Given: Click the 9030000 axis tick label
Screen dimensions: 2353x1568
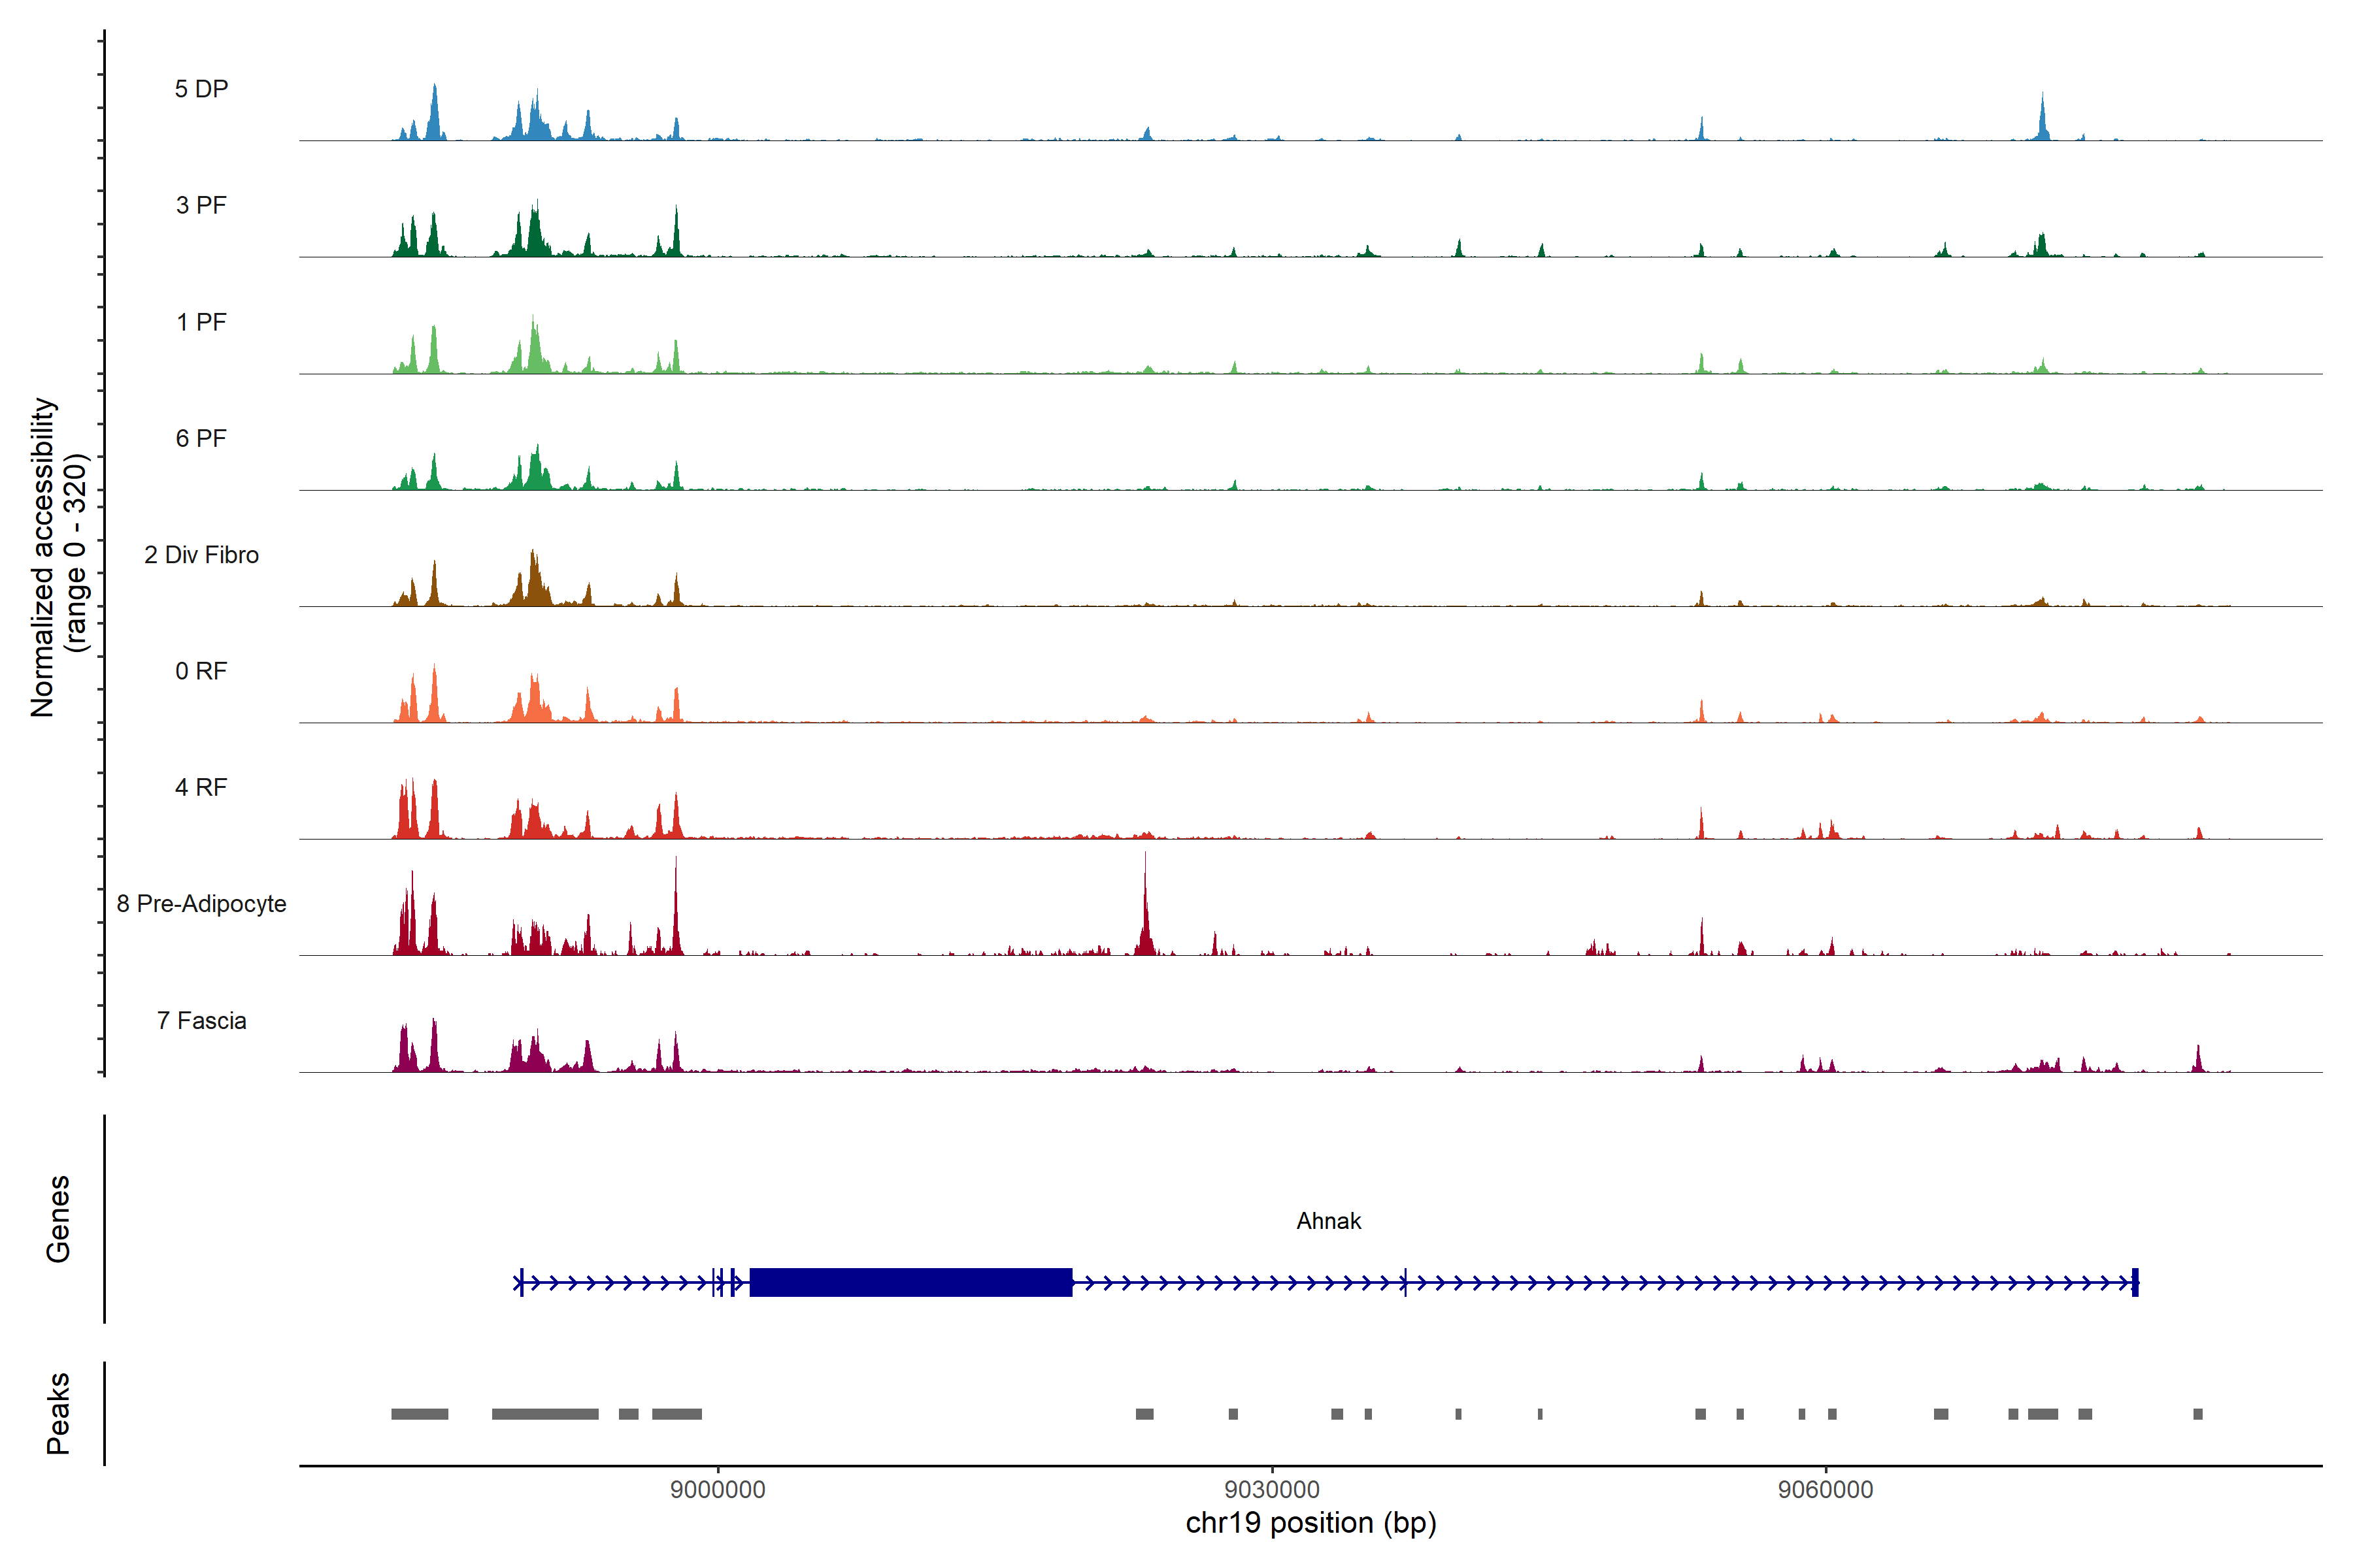Looking at the screenshot, I should 1271,1489.
